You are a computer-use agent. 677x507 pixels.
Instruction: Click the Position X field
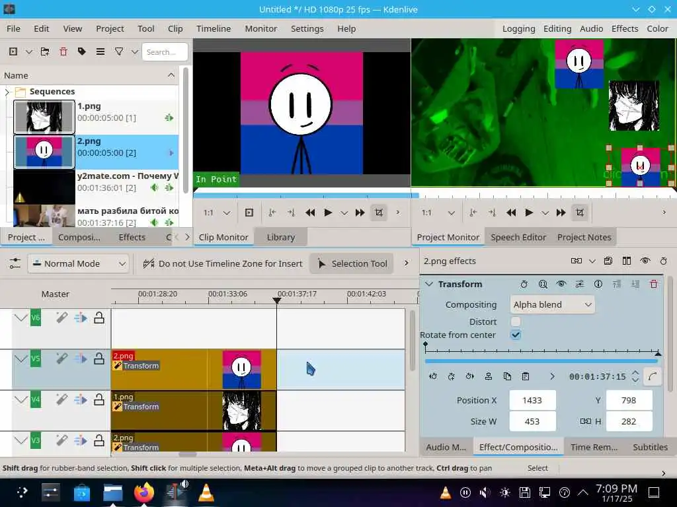click(x=532, y=400)
